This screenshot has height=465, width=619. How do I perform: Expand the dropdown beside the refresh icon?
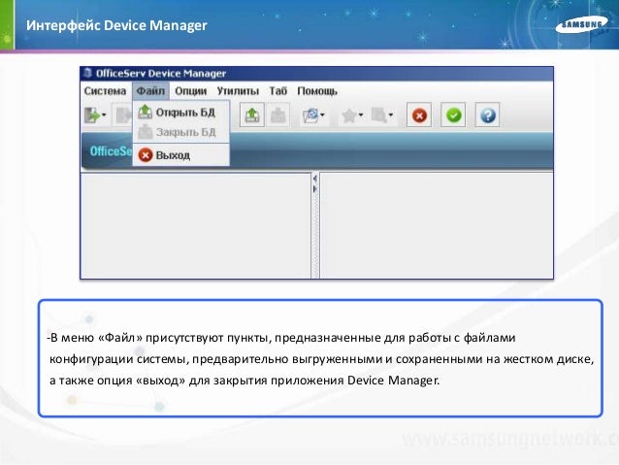[x=322, y=115]
